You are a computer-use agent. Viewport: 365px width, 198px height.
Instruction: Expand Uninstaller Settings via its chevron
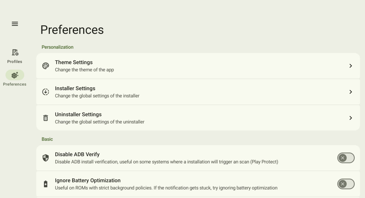[350, 118]
